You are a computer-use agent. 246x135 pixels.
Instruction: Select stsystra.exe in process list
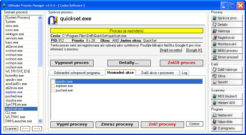pyautogui.click(x=21, y=100)
